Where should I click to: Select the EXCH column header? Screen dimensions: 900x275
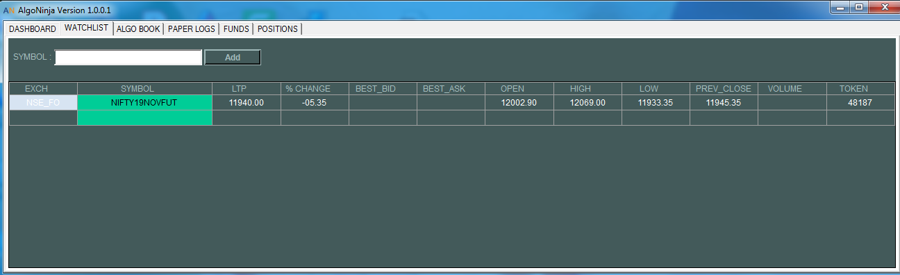point(43,89)
